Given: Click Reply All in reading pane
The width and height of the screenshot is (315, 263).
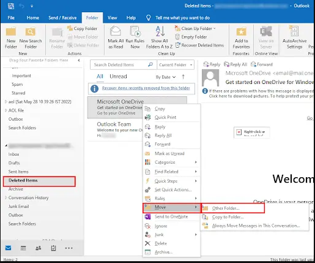Looking at the screenshot, I should pos(235,64).
